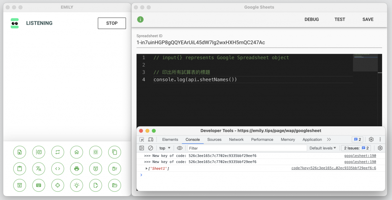Click the DEBUG button
The image size is (392, 200).
pos(312,19)
